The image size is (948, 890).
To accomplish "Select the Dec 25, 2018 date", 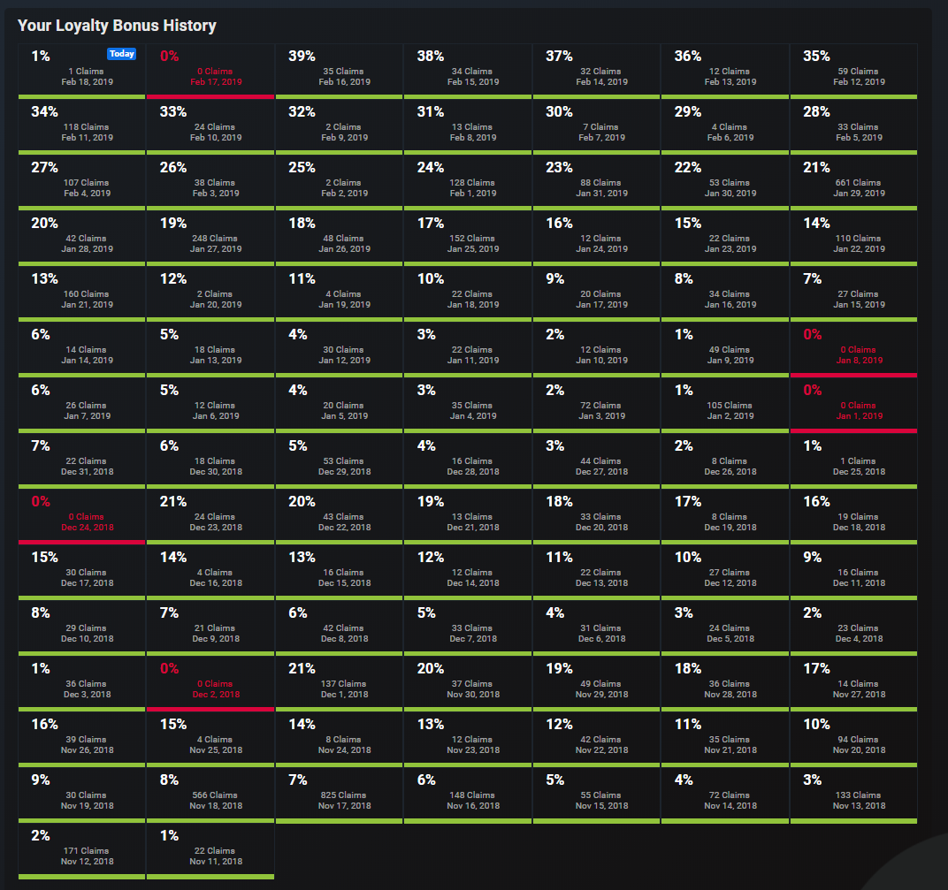I will [x=860, y=471].
